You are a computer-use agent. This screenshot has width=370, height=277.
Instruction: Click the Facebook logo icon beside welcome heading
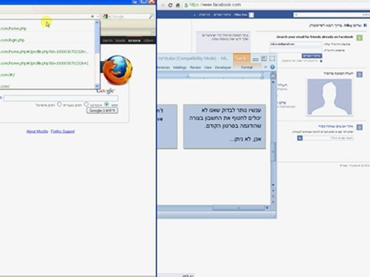[365, 25]
